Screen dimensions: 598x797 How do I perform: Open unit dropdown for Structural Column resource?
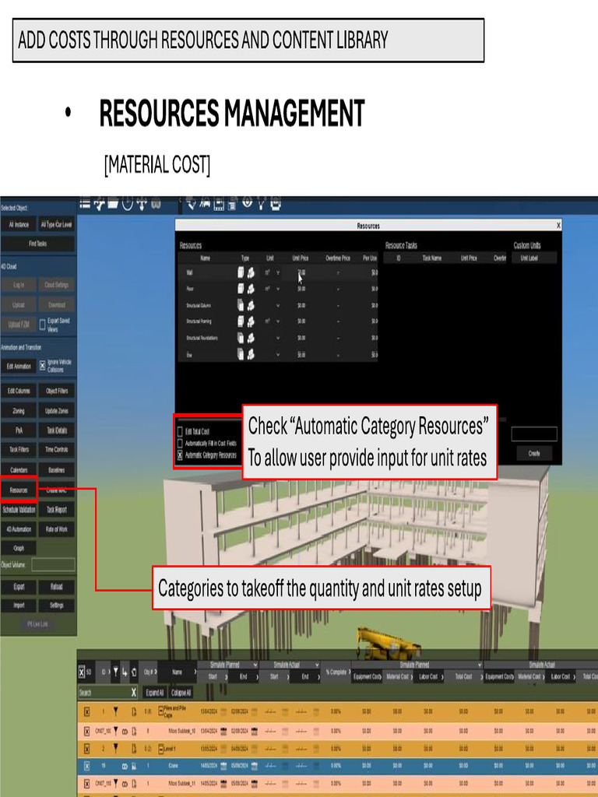(278, 305)
